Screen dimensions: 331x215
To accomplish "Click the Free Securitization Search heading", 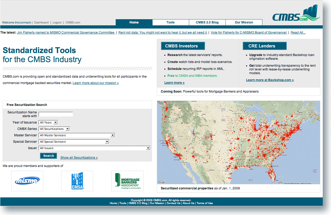I will coord(27,105).
